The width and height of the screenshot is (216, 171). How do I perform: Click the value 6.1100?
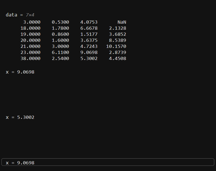pyautogui.click(x=60, y=52)
